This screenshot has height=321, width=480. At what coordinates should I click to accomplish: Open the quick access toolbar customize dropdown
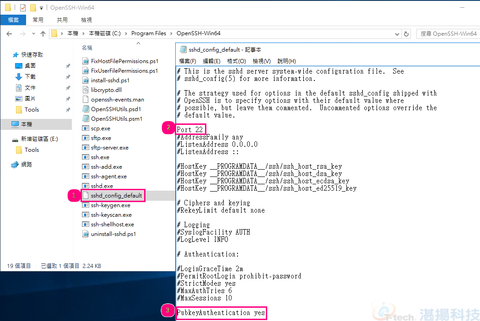[x=41, y=8]
